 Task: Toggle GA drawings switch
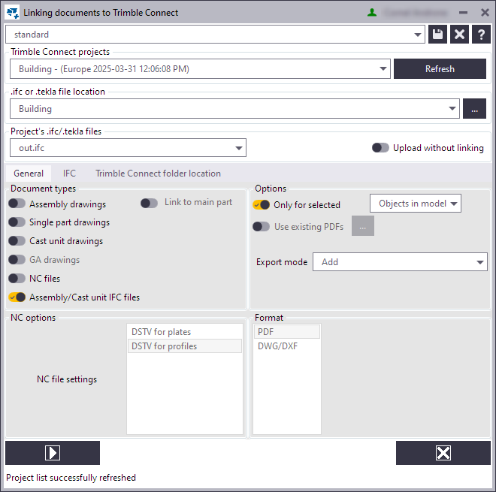click(x=17, y=260)
